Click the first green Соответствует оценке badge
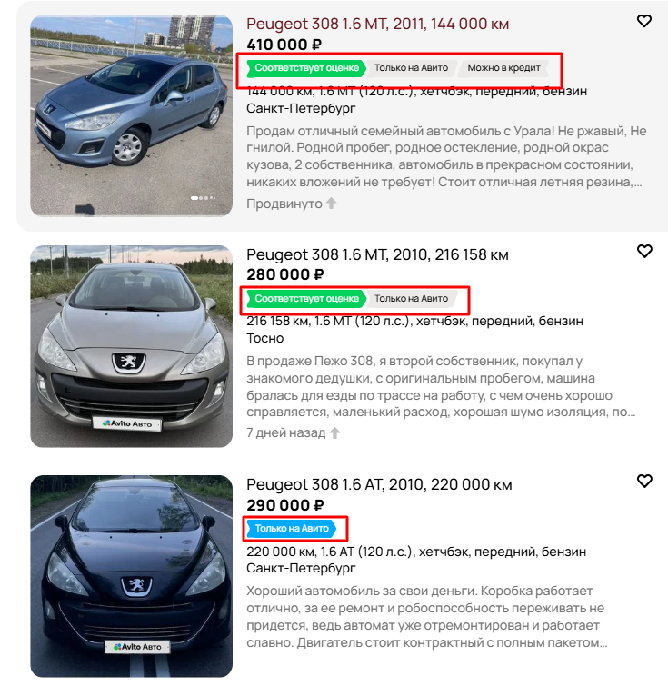The height and width of the screenshot is (686, 668). (x=306, y=68)
